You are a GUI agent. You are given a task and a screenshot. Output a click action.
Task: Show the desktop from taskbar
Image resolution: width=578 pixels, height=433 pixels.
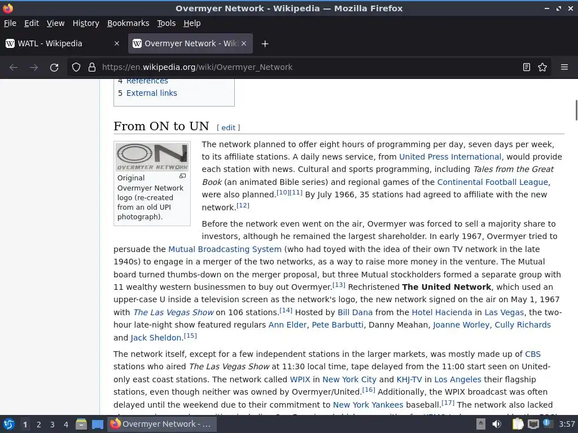(97, 424)
